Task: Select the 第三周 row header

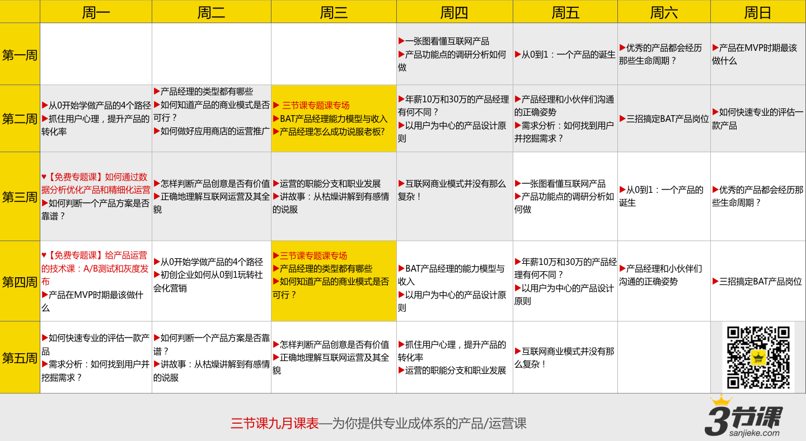Action: (20, 197)
